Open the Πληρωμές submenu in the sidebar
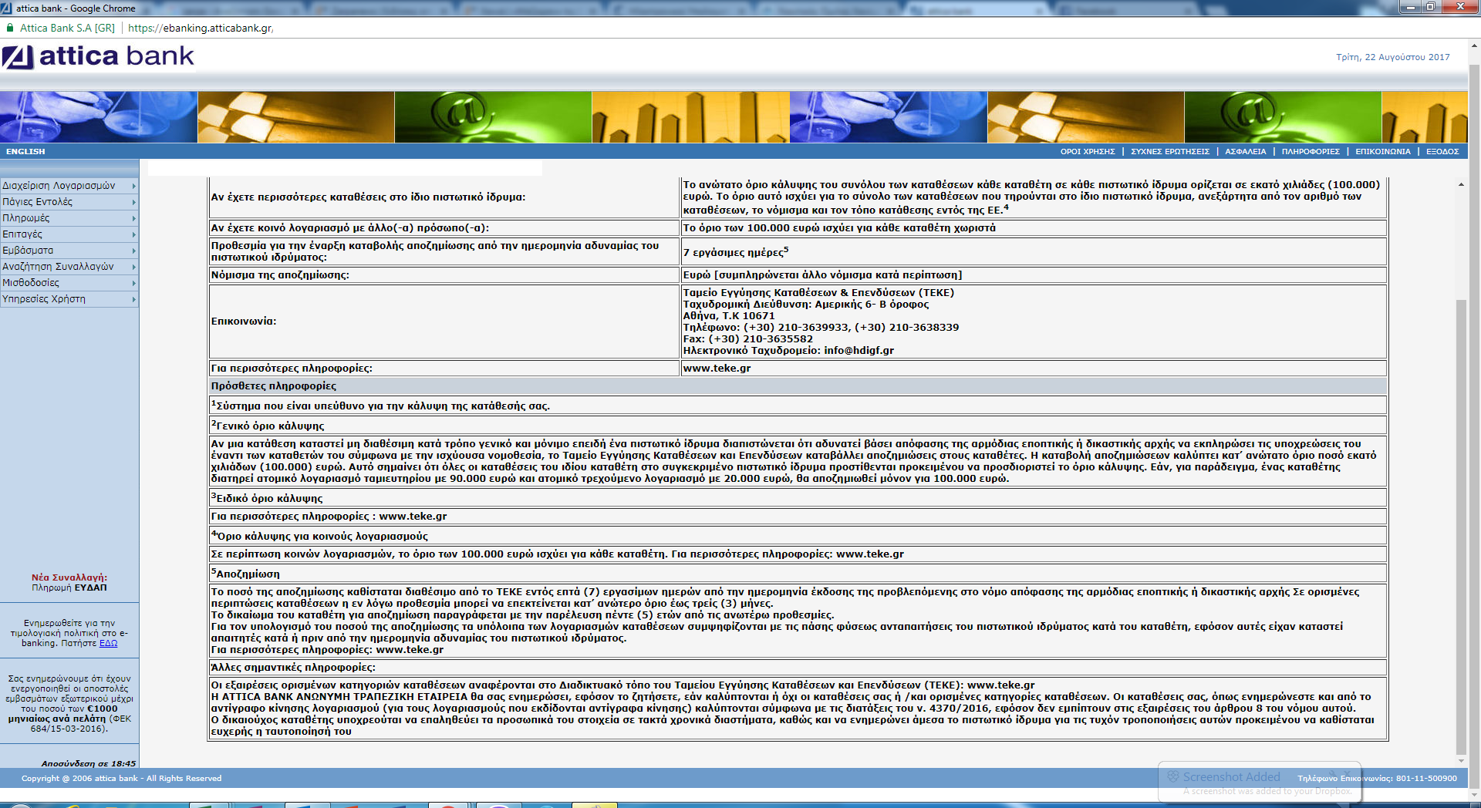1481x808 pixels. [69, 218]
